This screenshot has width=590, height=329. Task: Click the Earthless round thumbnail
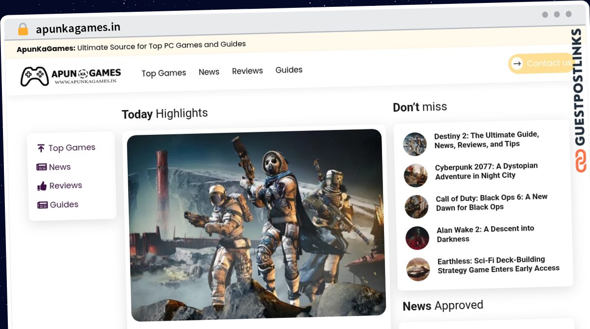pyautogui.click(x=418, y=269)
